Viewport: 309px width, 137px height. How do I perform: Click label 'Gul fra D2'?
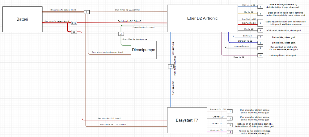point(248,12)
